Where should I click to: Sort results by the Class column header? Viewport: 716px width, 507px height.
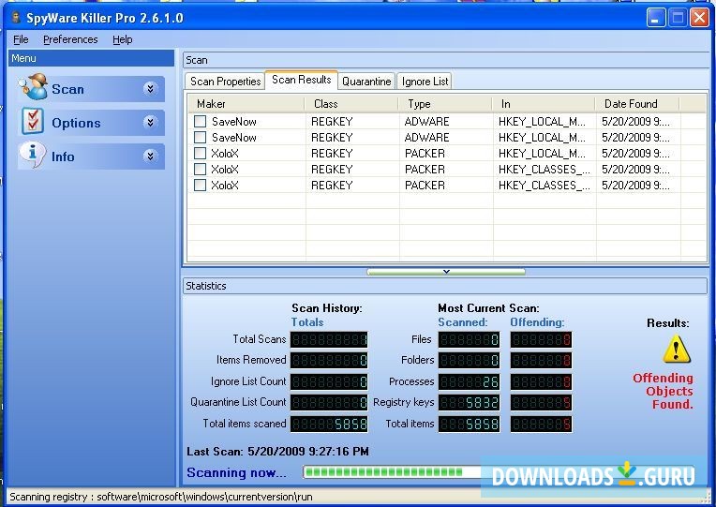[351, 104]
